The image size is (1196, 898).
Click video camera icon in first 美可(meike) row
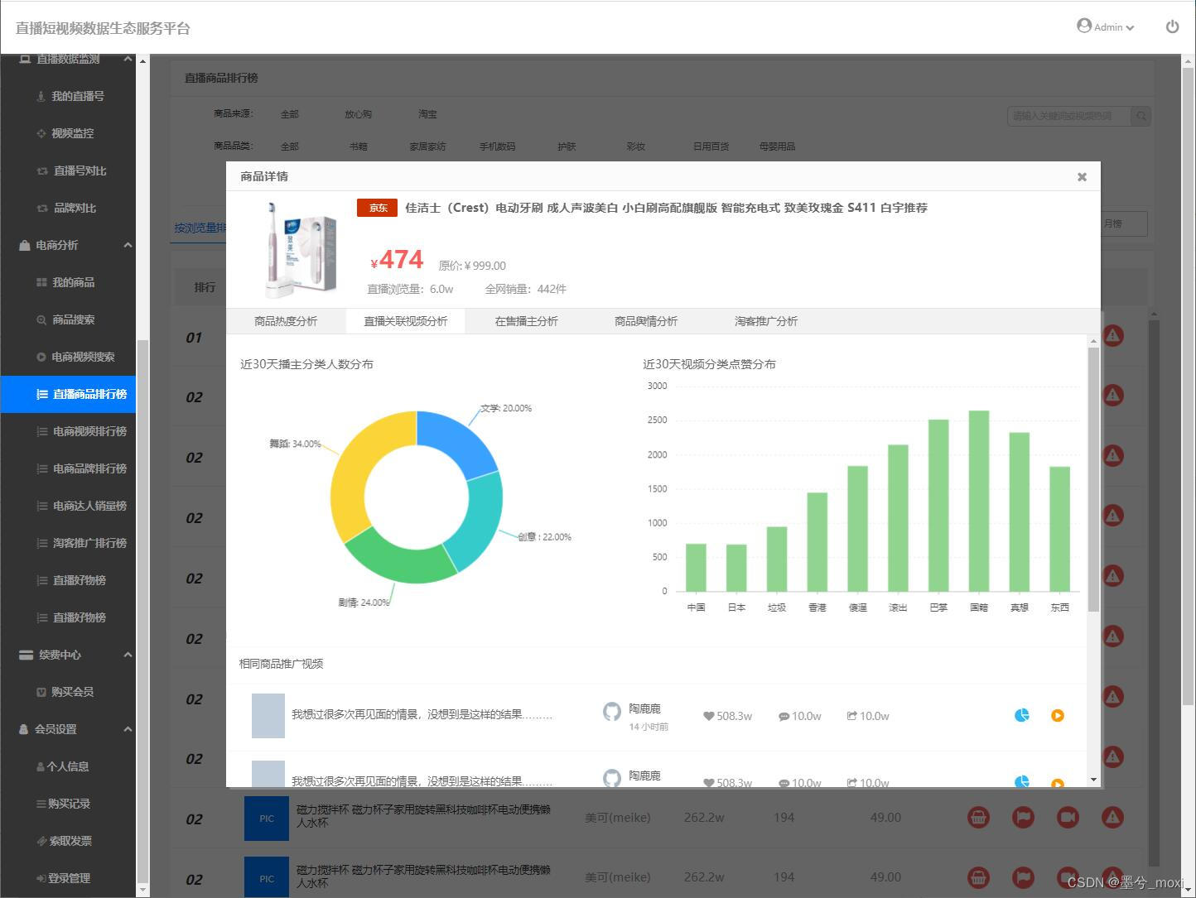[1068, 817]
